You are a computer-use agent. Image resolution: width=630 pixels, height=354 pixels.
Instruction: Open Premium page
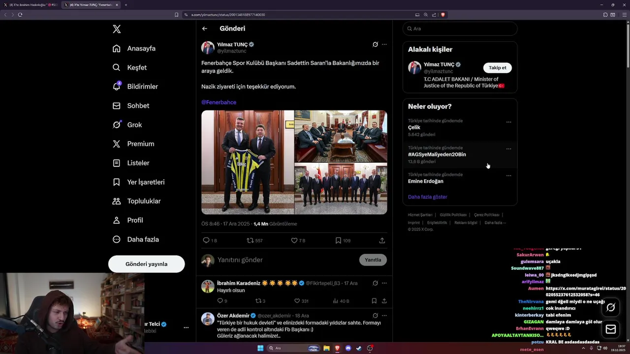pyautogui.click(x=133, y=144)
